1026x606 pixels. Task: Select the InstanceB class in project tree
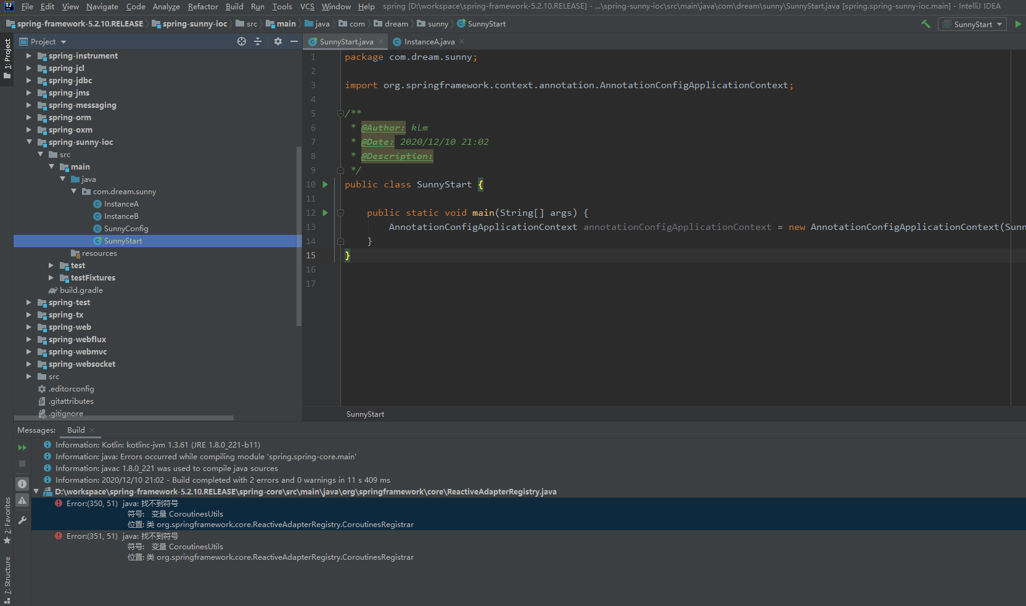[121, 216]
